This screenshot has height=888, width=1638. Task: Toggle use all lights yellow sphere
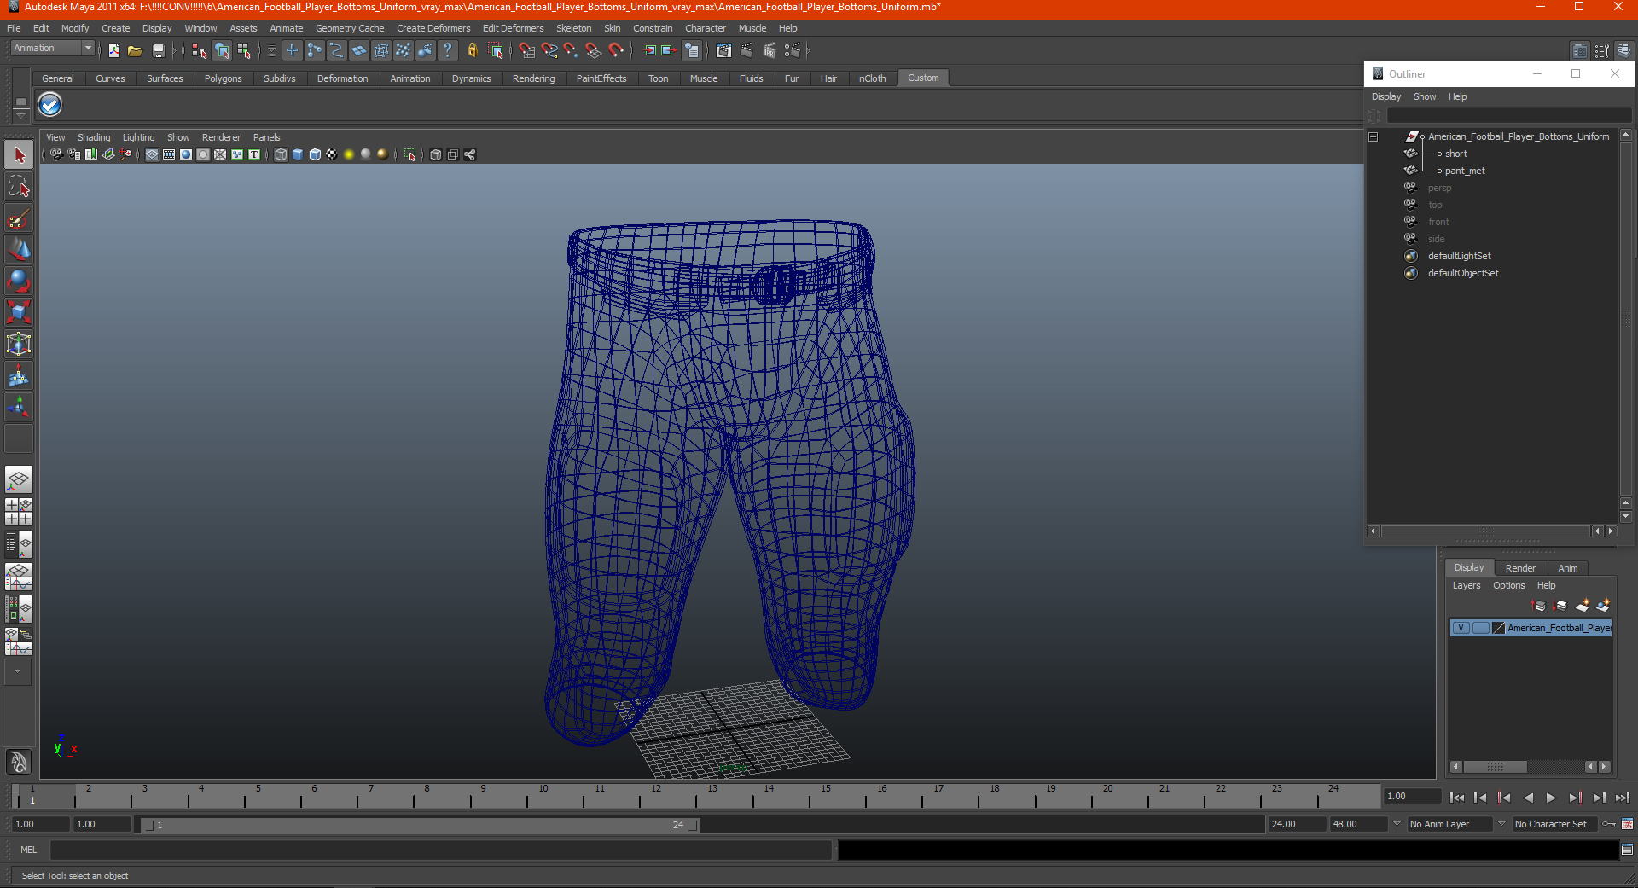[349, 154]
